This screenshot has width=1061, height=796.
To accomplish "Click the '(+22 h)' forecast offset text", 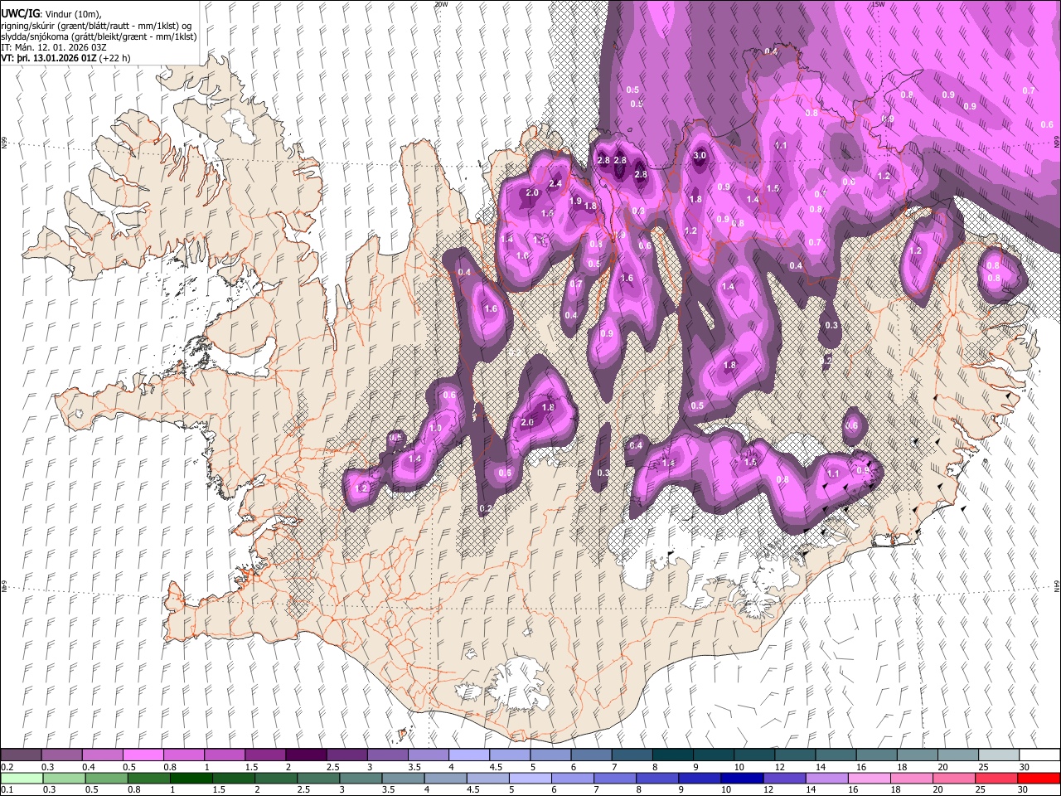I will pyautogui.click(x=114, y=59).
